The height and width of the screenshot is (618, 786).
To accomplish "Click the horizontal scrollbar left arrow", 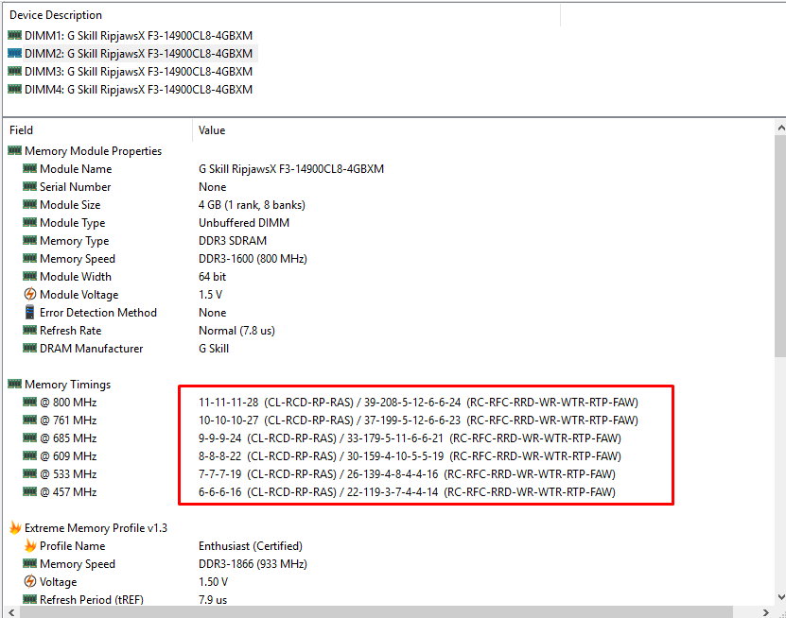I will pyautogui.click(x=11, y=612).
